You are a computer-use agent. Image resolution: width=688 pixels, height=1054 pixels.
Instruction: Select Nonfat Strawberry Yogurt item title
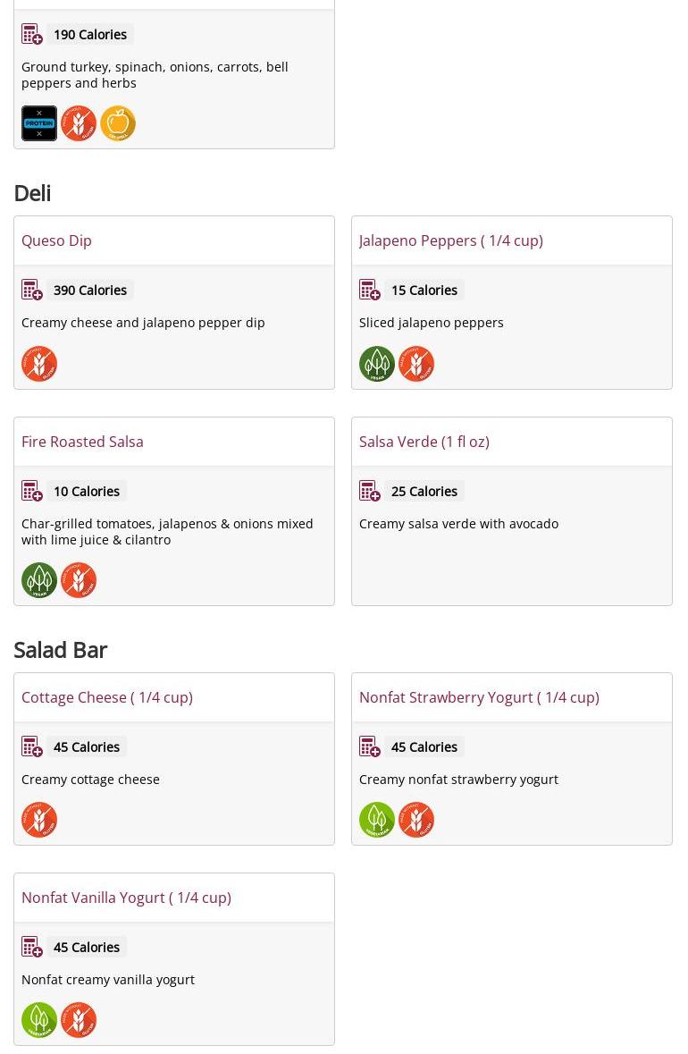[478, 697]
